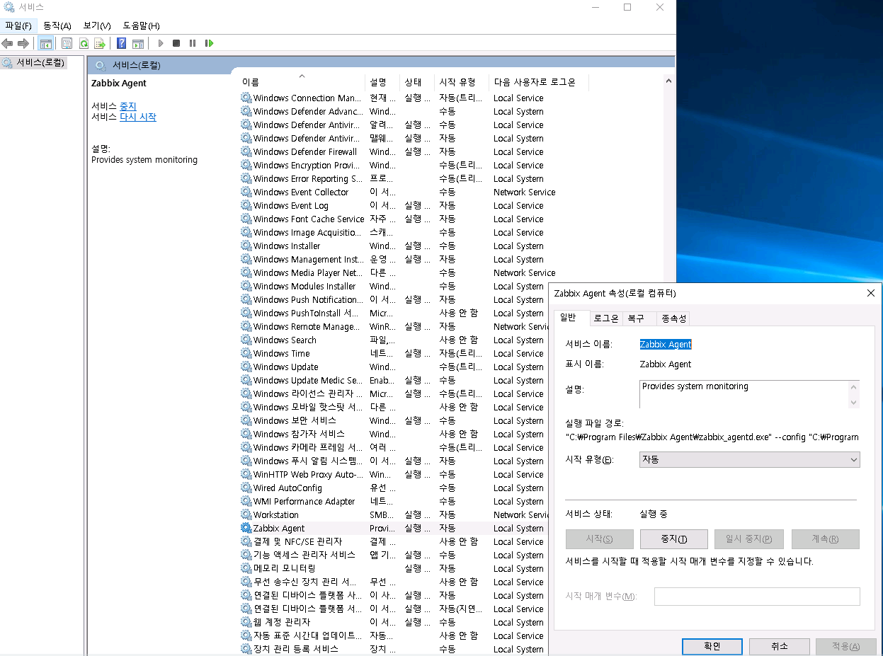The image size is (883, 656).
Task: Click gear icon of 웹 계정 관리자 row
Action: [246, 622]
